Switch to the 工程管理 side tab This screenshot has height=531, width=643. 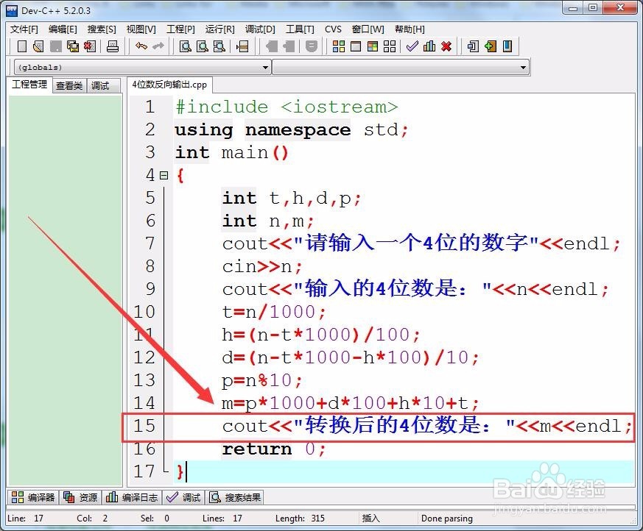click(x=29, y=85)
